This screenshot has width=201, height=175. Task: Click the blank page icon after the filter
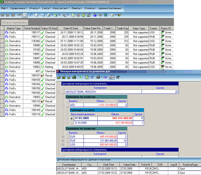(36, 15)
